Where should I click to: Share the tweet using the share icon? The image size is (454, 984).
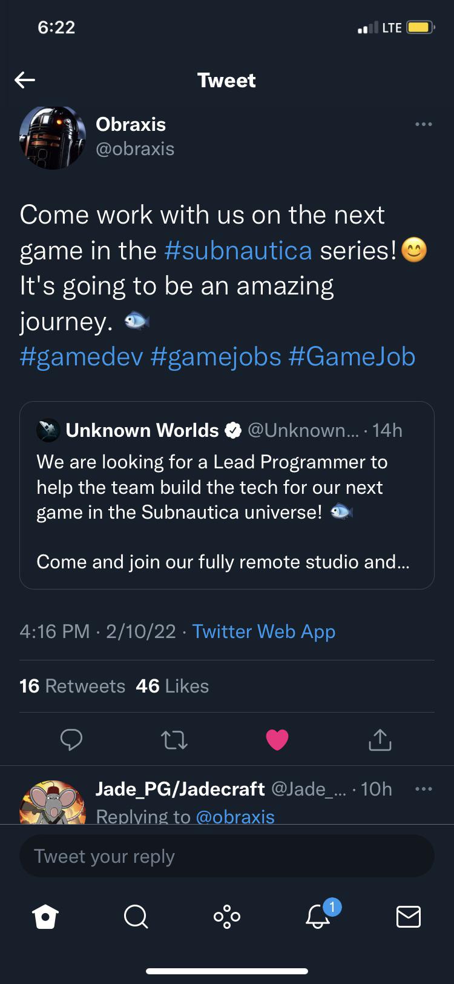coord(380,739)
